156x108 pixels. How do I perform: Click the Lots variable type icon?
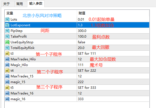pyautogui.click(x=7, y=19)
